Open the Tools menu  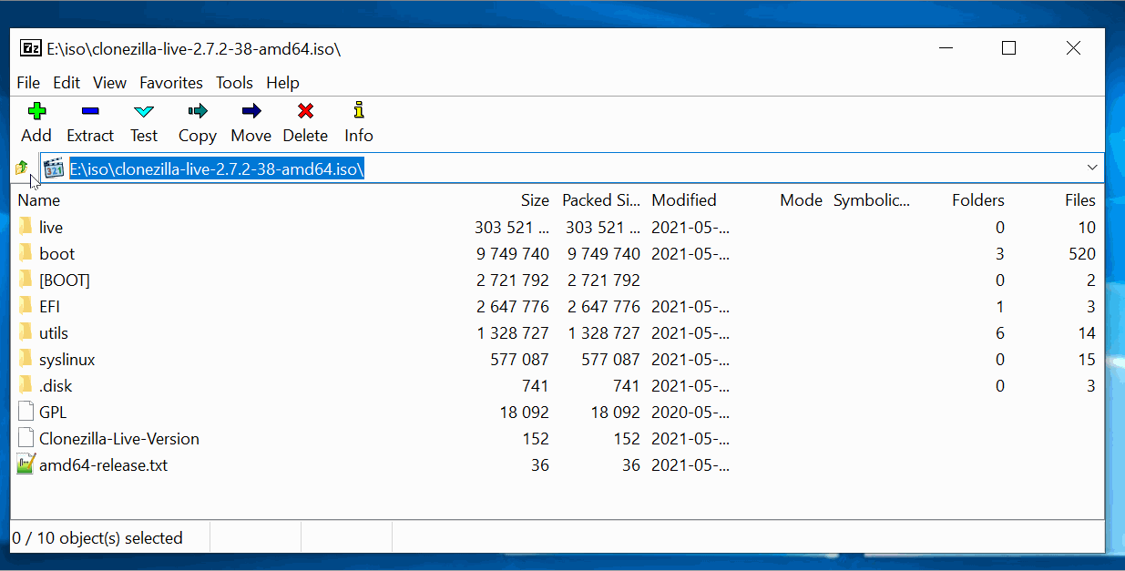click(x=234, y=82)
